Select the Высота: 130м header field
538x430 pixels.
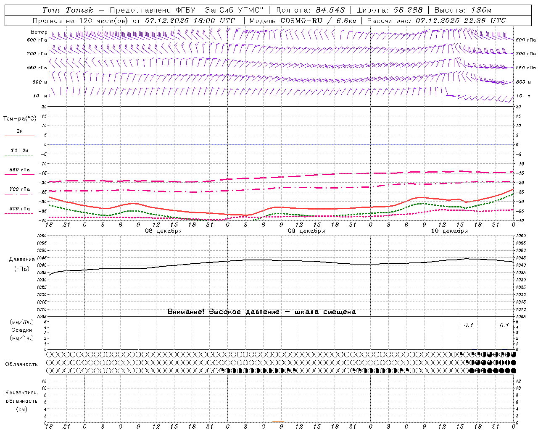tap(463, 10)
